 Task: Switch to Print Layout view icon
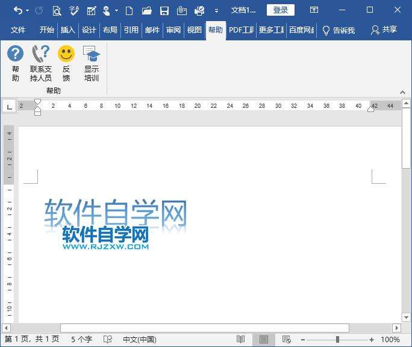point(264,339)
